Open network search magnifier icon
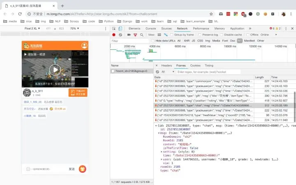Viewport: 296px width, 185px height. pyautogui.click(x=141, y=35)
